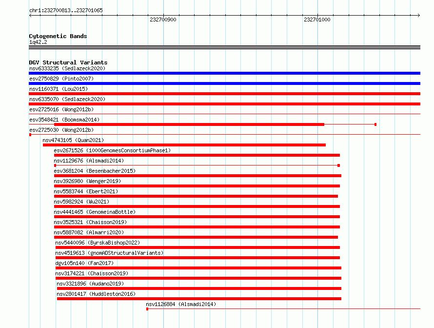Screen dimensions: 434x328
Task: Open dgv105n140 (Fan2017) label
Action: (84, 263)
